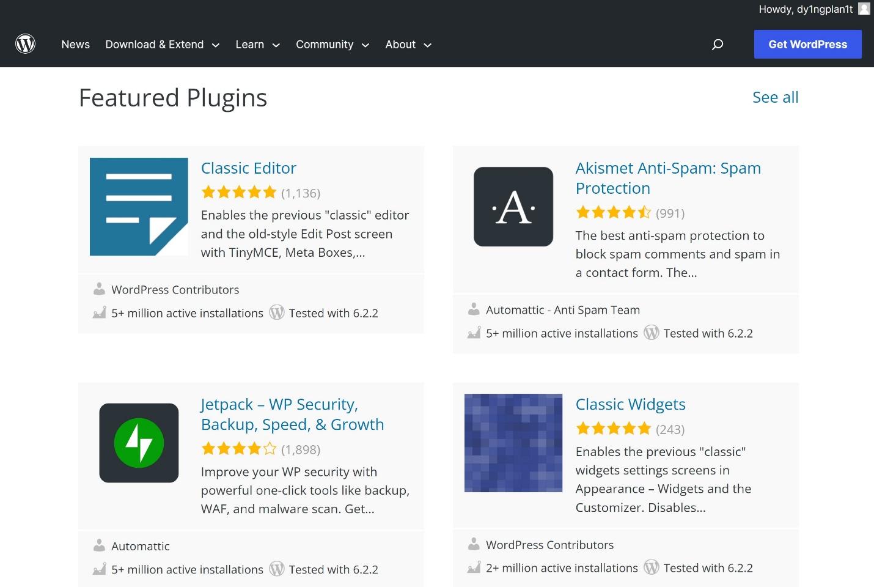
Task: Open Classic Editor plugin icon
Action: point(139,207)
